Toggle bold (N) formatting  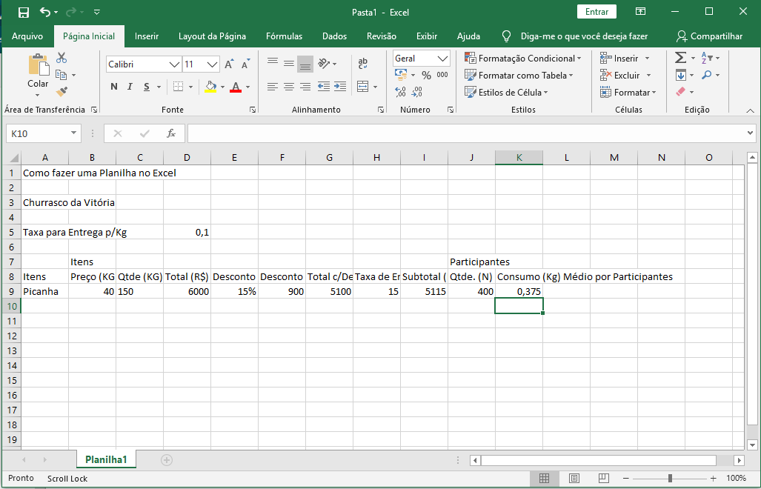(114, 87)
